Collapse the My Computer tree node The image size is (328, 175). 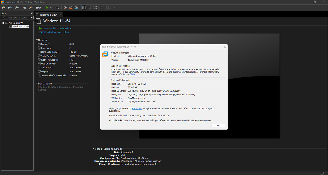[x=3, y=23]
